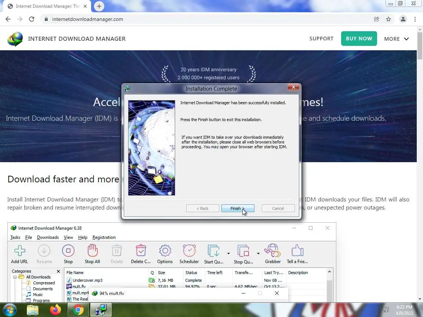Open the Windows Start menu
This screenshot has width=423, height=317.
point(10,310)
